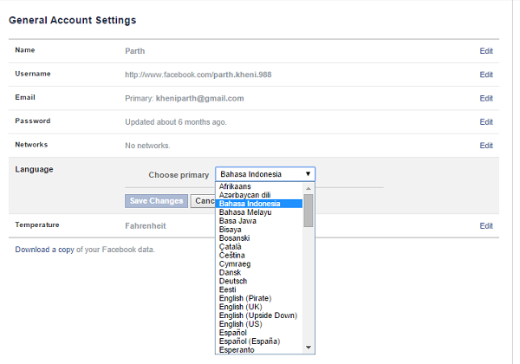Select Español (España) option
The width and height of the screenshot is (520, 364).
[x=258, y=341]
